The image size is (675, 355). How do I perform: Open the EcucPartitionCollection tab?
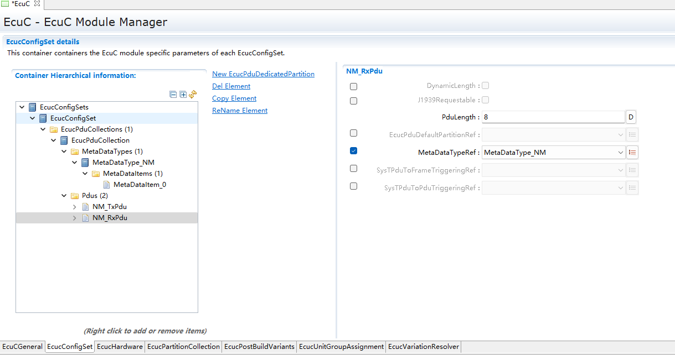pyautogui.click(x=183, y=347)
